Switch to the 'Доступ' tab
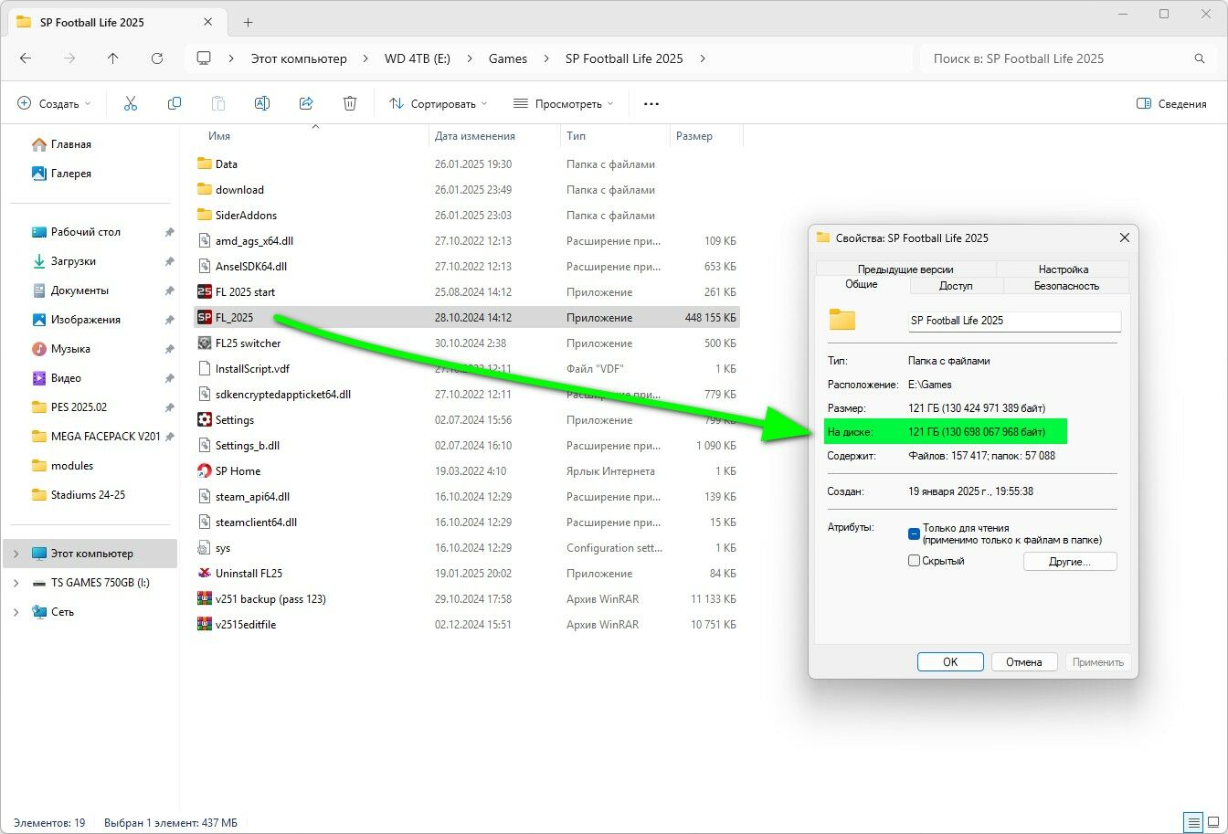 pos(956,286)
